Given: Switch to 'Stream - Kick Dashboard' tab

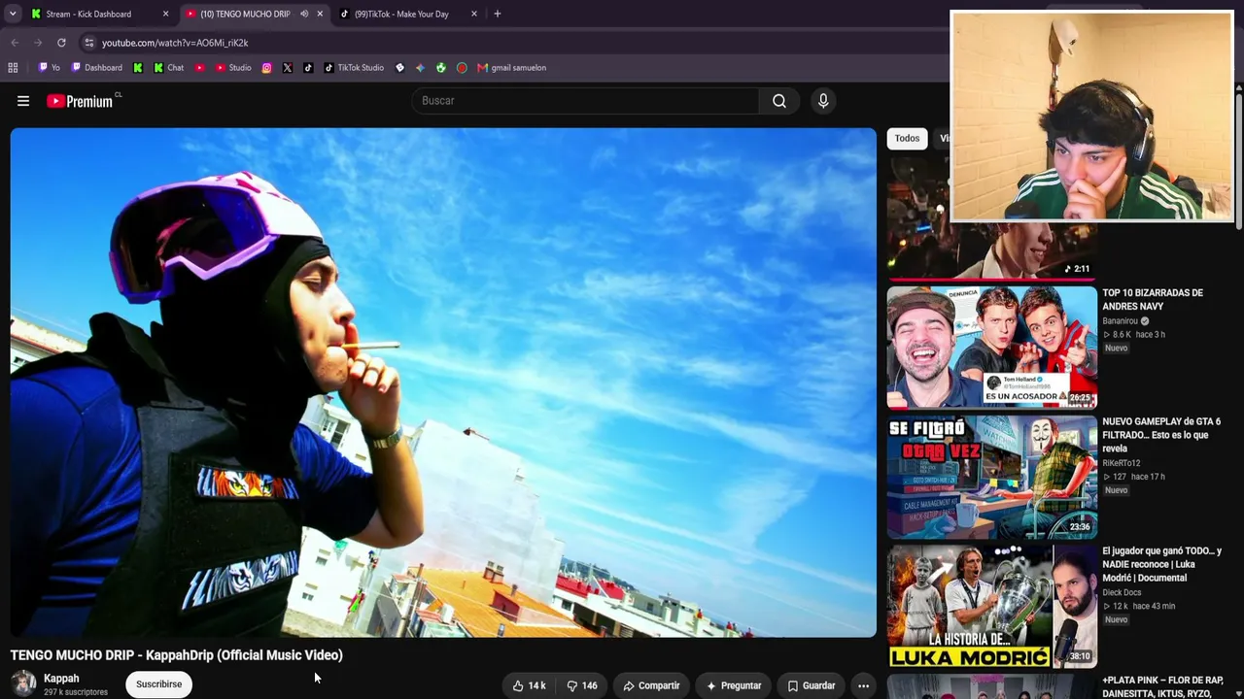Looking at the screenshot, I should [98, 14].
